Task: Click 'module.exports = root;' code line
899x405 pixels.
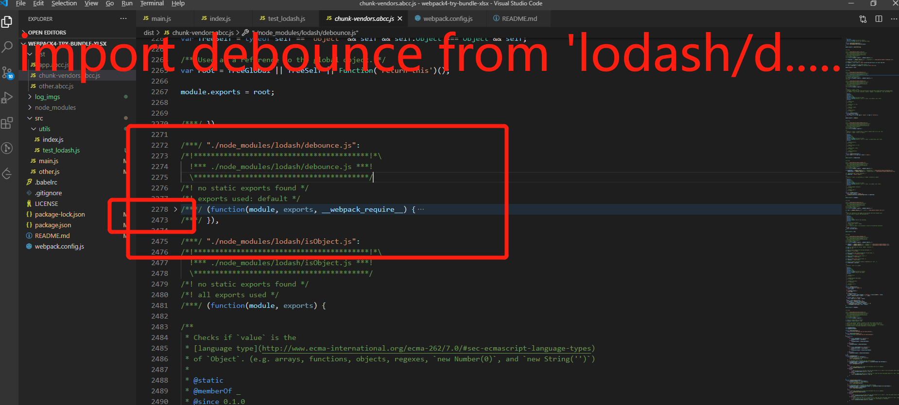Action: coord(227,92)
